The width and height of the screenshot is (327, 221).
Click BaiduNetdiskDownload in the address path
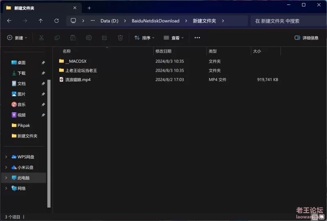pyautogui.click(x=155, y=21)
